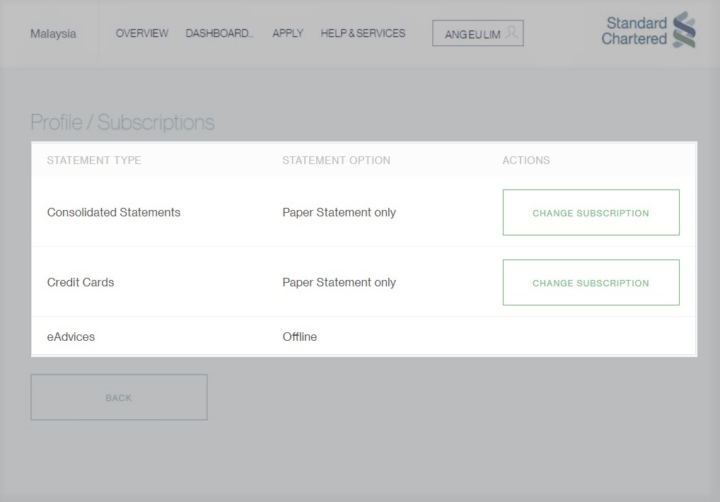Open the ANG EU LIM account dropdown
Image resolution: width=720 pixels, height=502 pixels.
click(477, 33)
